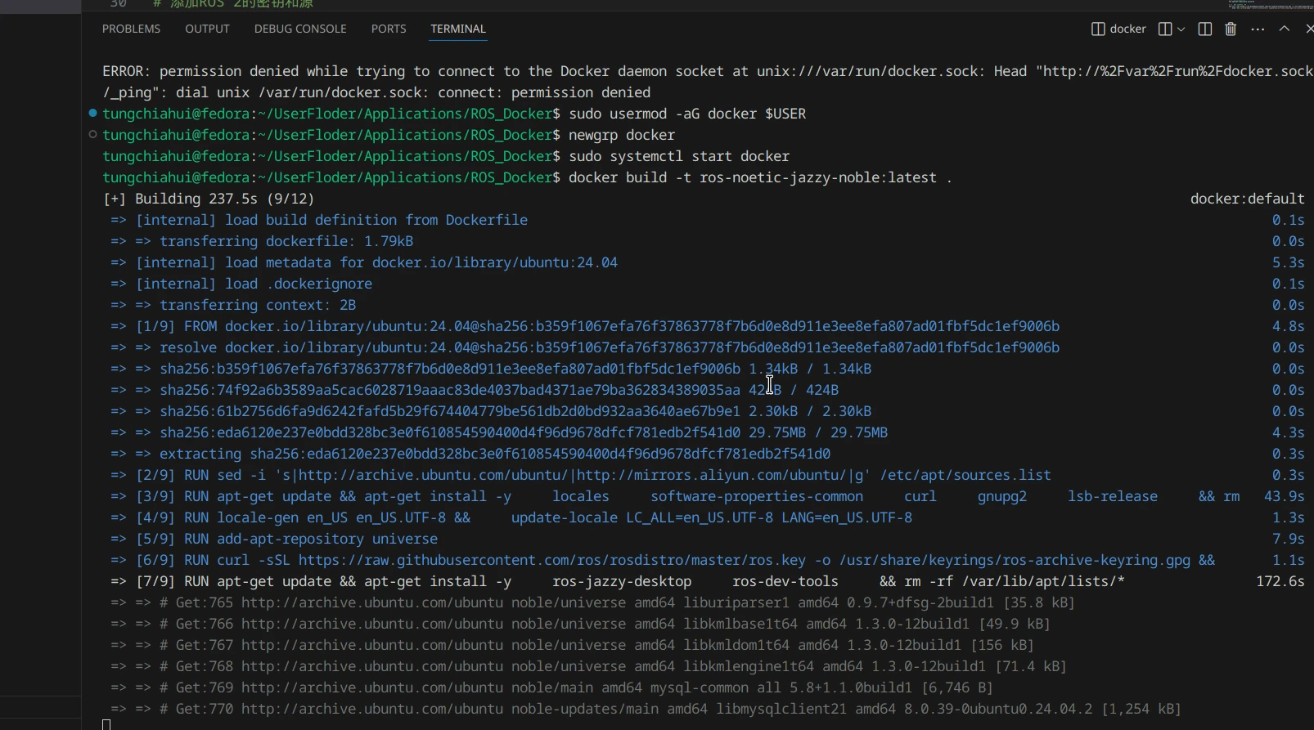Image resolution: width=1314 pixels, height=730 pixels.
Task: Open the DEBUG CONSOLE tab
Action: tap(300, 29)
